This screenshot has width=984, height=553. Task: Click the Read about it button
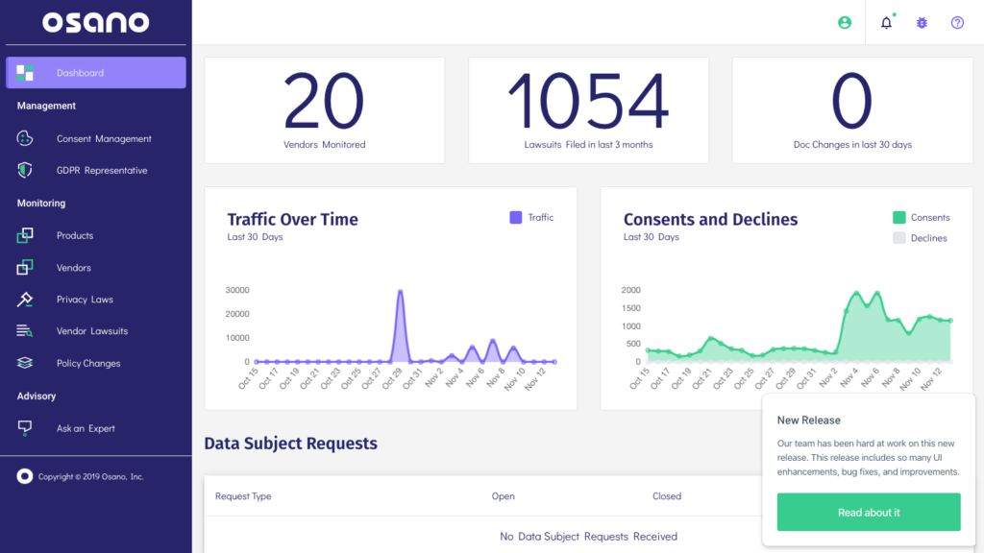click(x=868, y=512)
